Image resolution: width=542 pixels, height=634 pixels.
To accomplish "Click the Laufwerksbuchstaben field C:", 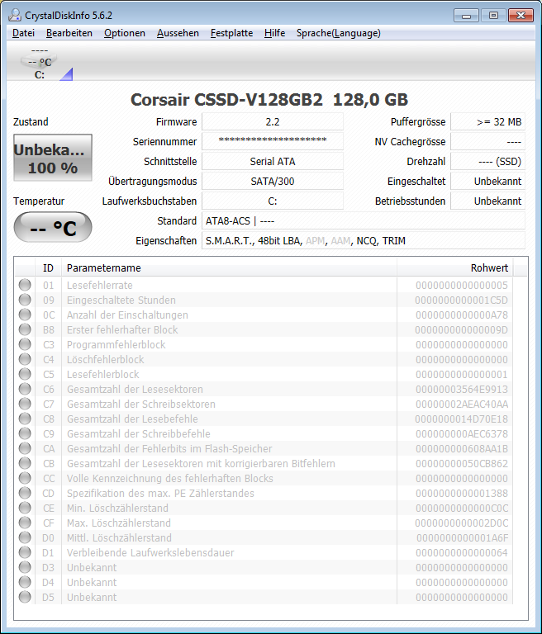I will [x=273, y=201].
